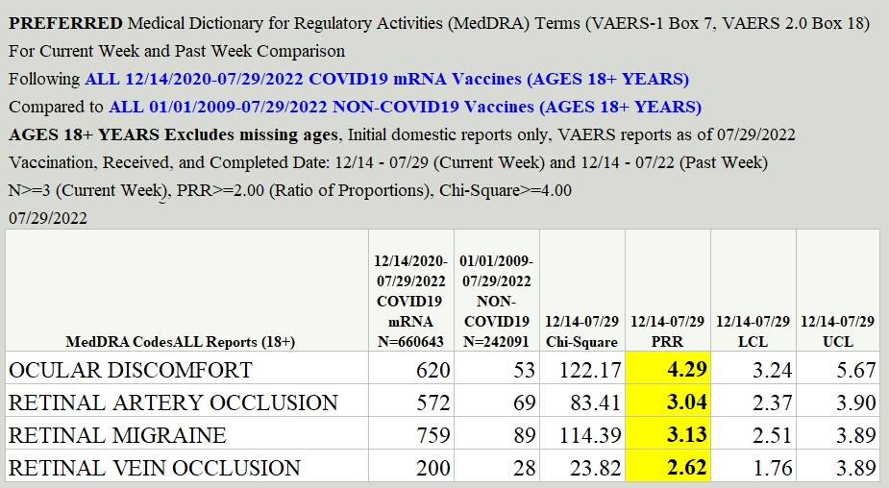Click the AGES 18+ YEARS Excludes missing ages line

coord(402,134)
